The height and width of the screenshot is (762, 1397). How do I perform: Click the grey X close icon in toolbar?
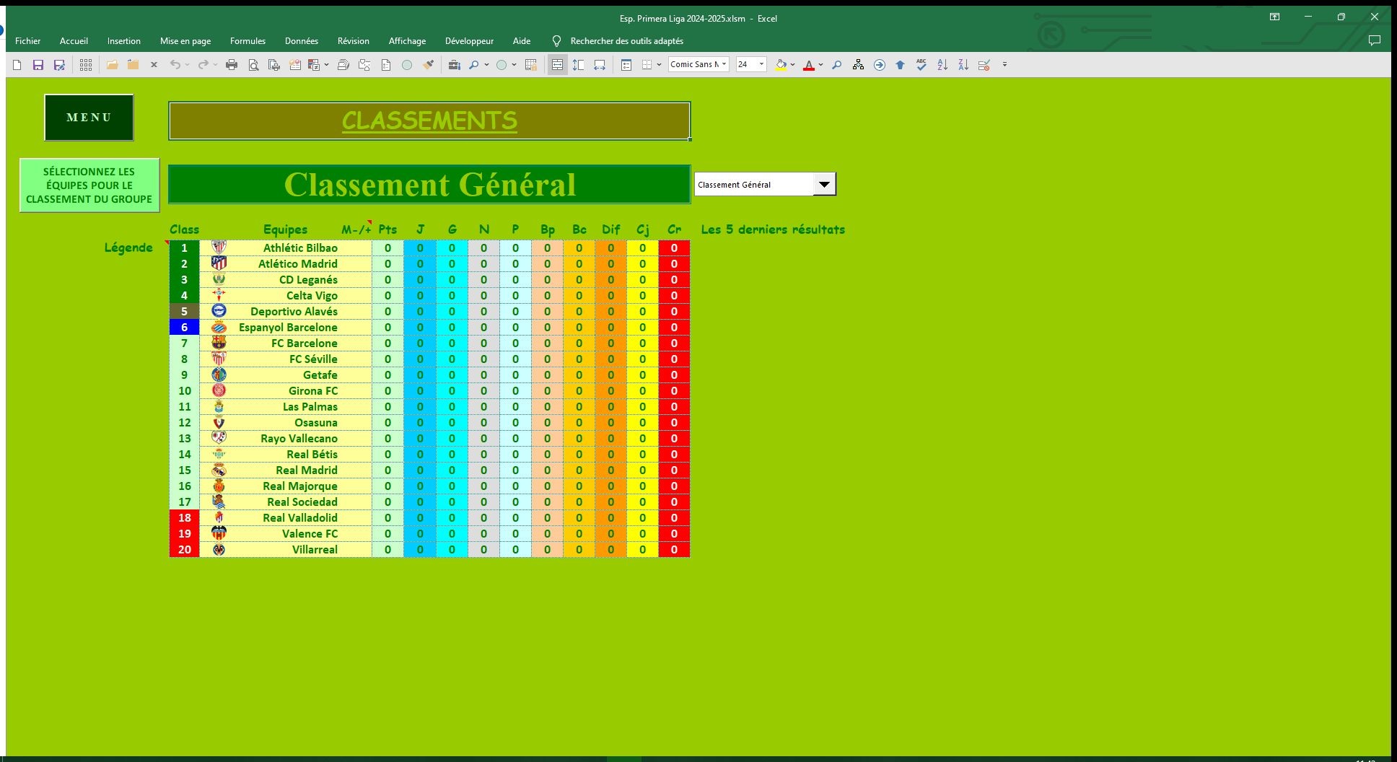154,65
